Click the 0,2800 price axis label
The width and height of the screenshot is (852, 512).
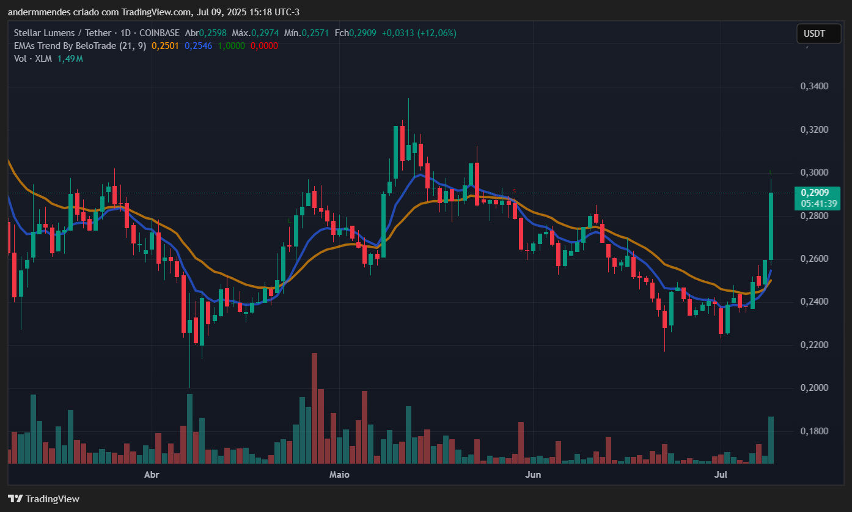click(x=813, y=216)
